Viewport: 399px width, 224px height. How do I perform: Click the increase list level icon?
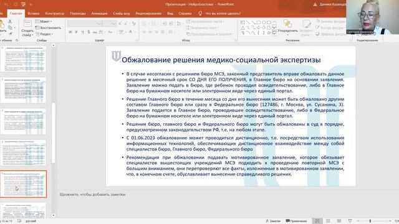pyautogui.click(x=171, y=24)
